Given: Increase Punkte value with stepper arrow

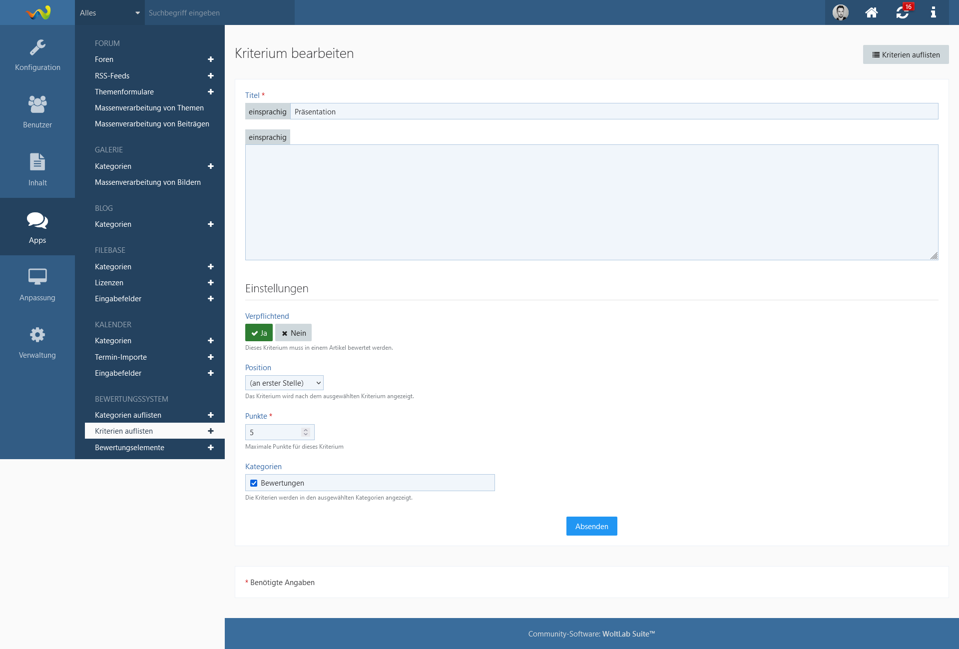Looking at the screenshot, I should [x=306, y=430].
